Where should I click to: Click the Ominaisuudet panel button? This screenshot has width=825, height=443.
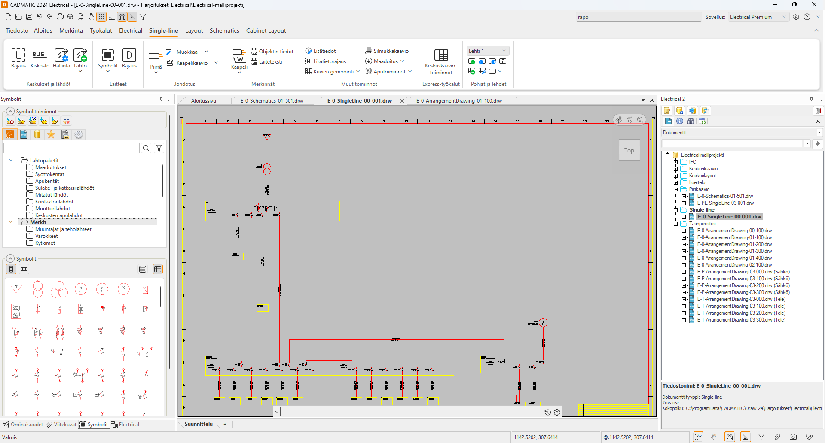click(x=23, y=425)
